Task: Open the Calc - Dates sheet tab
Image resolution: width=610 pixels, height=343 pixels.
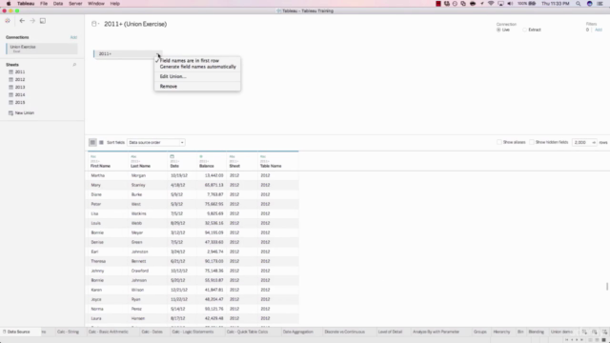Action: click(x=152, y=332)
